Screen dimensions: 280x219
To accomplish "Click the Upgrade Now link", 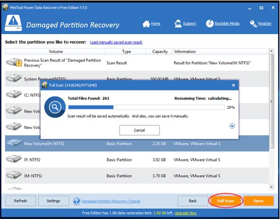I will pyautogui.click(x=186, y=213).
